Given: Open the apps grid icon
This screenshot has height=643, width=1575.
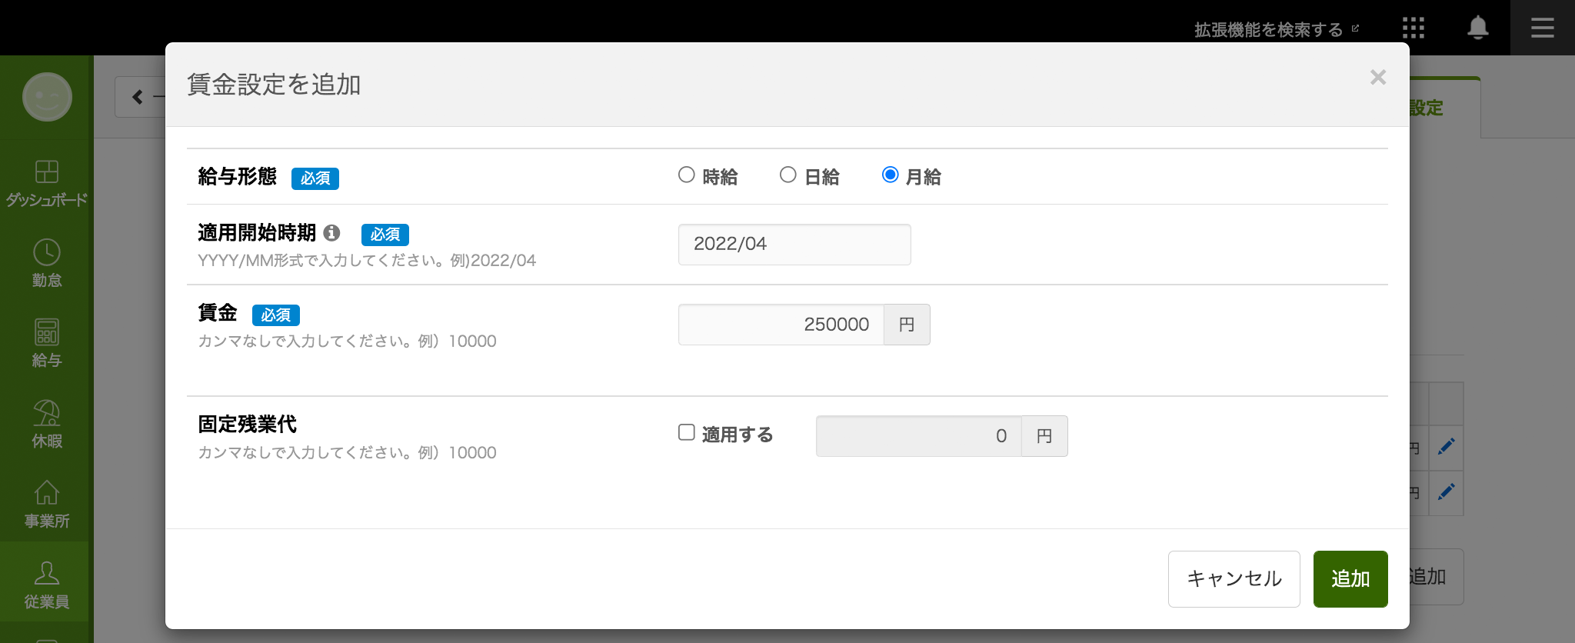Looking at the screenshot, I should tap(1414, 28).
